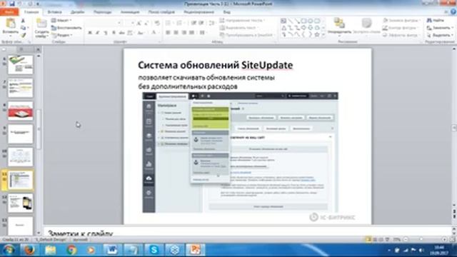Click the Center text alignment icon

(x=176, y=33)
